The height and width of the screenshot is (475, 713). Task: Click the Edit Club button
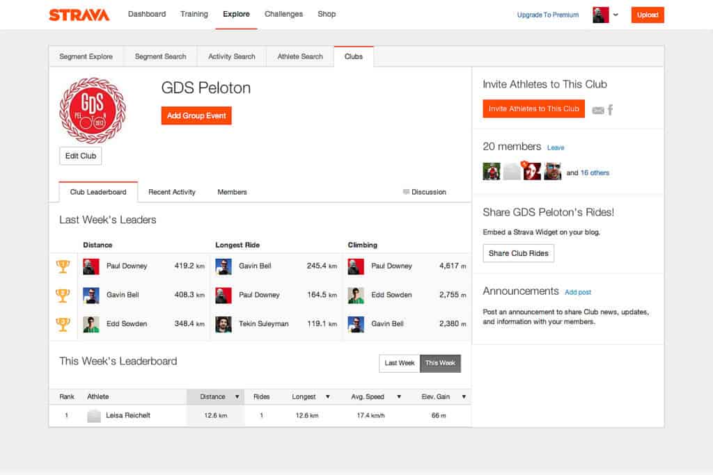(x=81, y=156)
